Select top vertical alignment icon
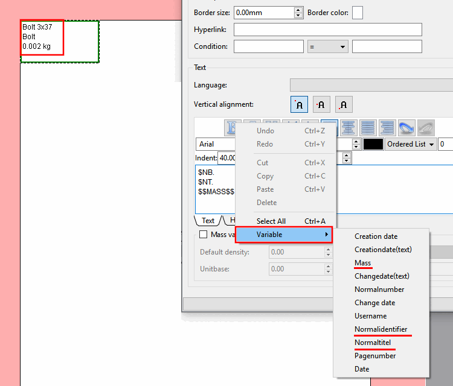 [x=299, y=104]
